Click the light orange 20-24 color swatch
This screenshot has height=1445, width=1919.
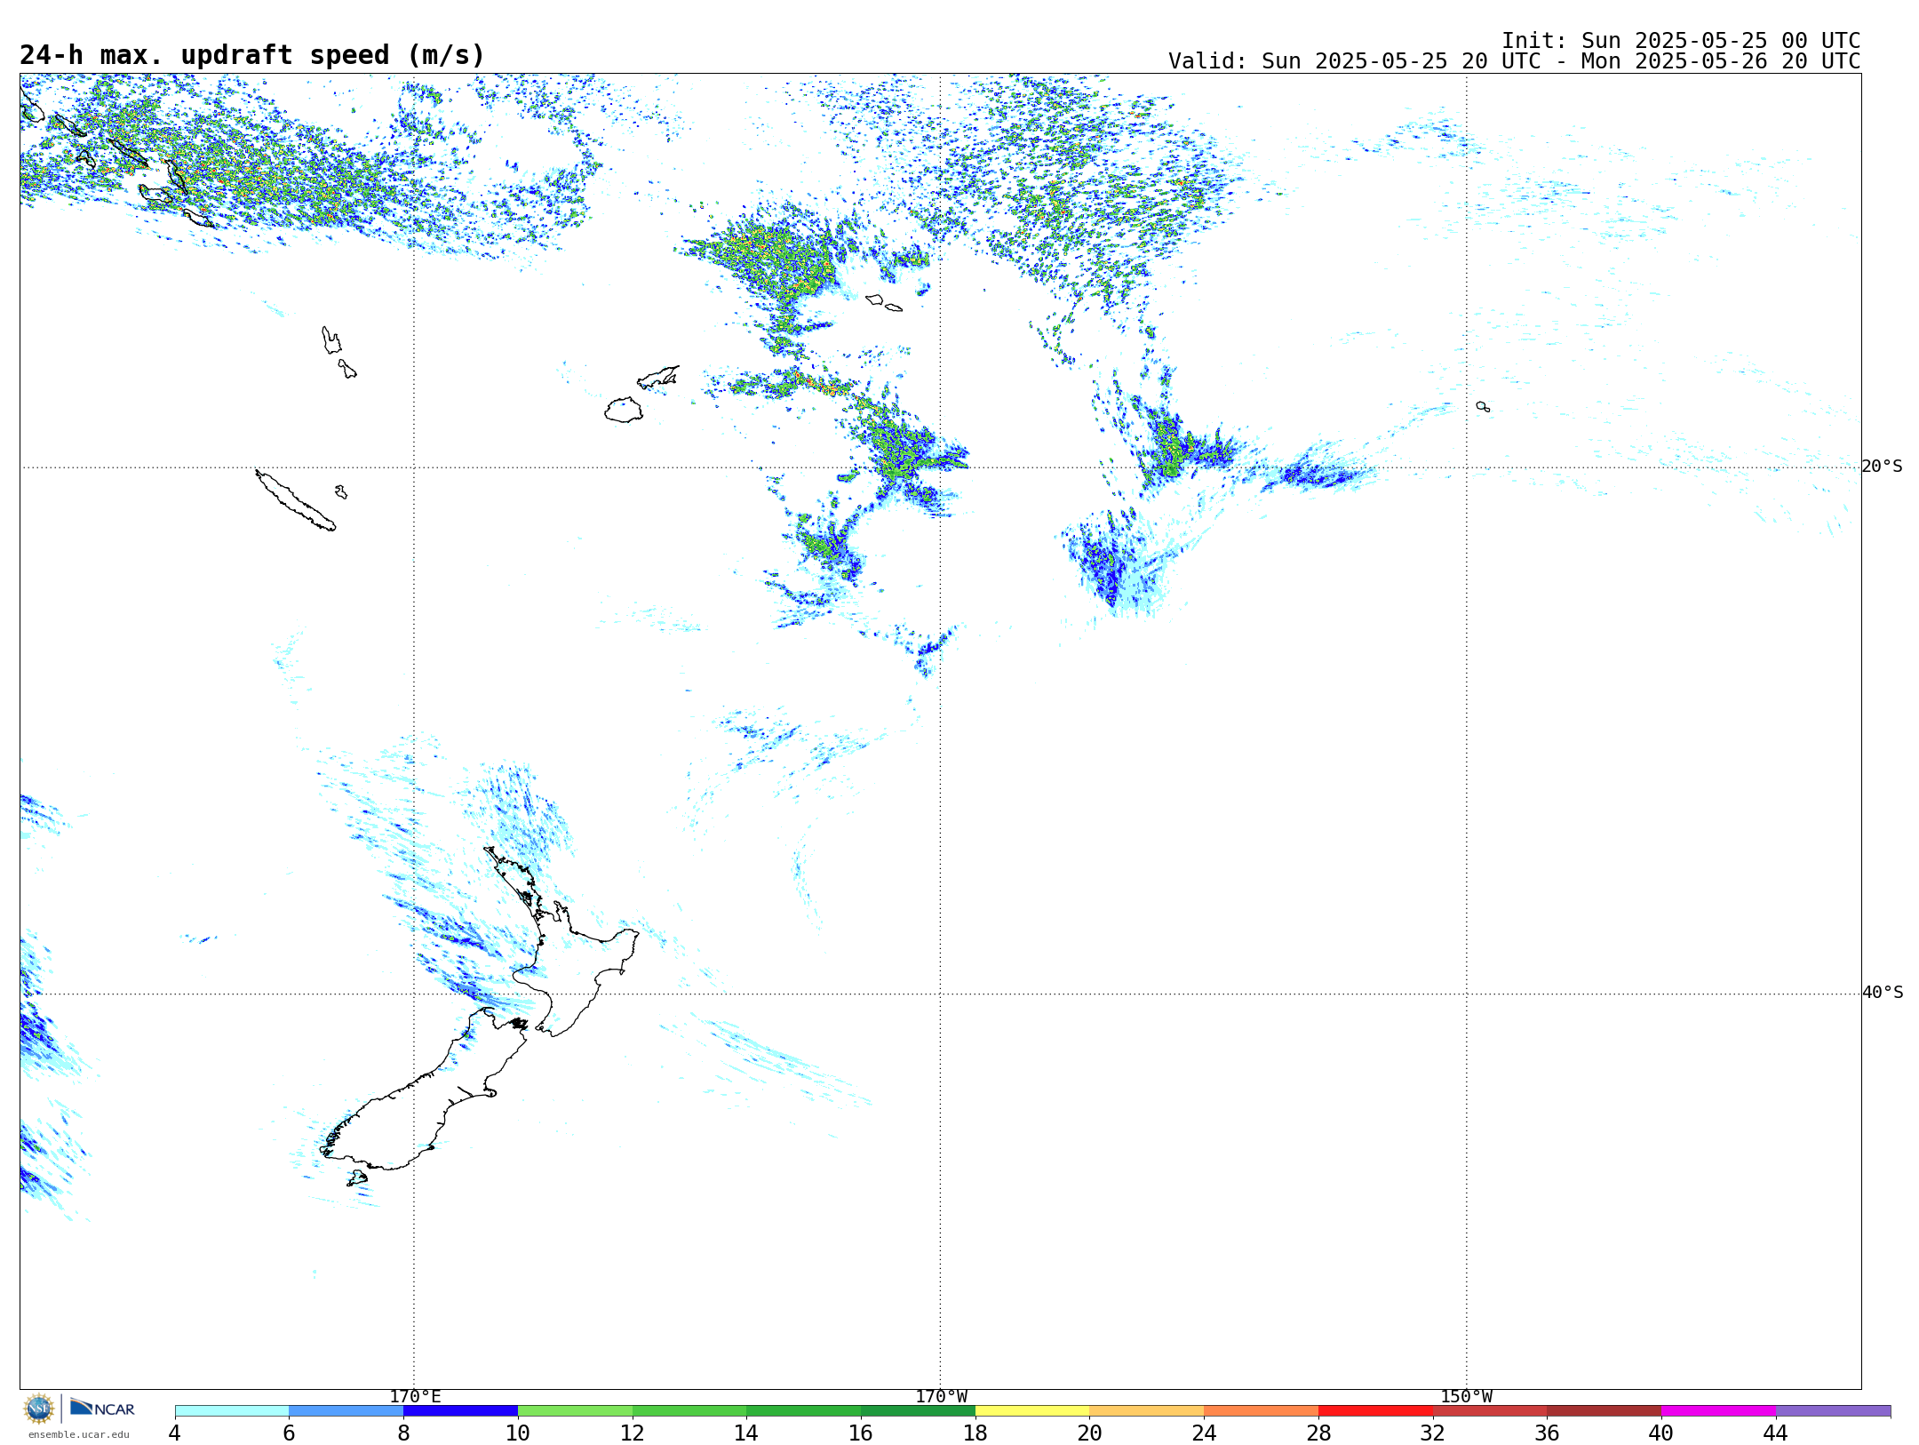(1147, 1411)
